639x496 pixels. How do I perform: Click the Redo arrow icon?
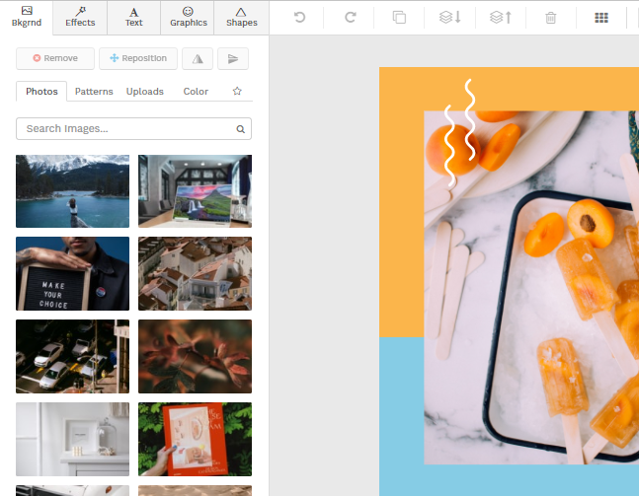(350, 17)
